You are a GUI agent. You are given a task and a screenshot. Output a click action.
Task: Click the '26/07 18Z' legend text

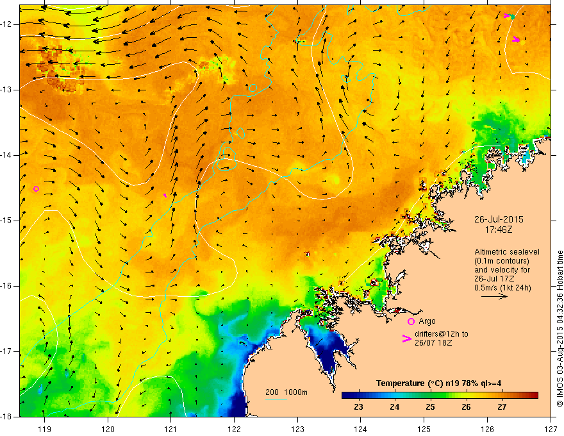[x=433, y=342]
